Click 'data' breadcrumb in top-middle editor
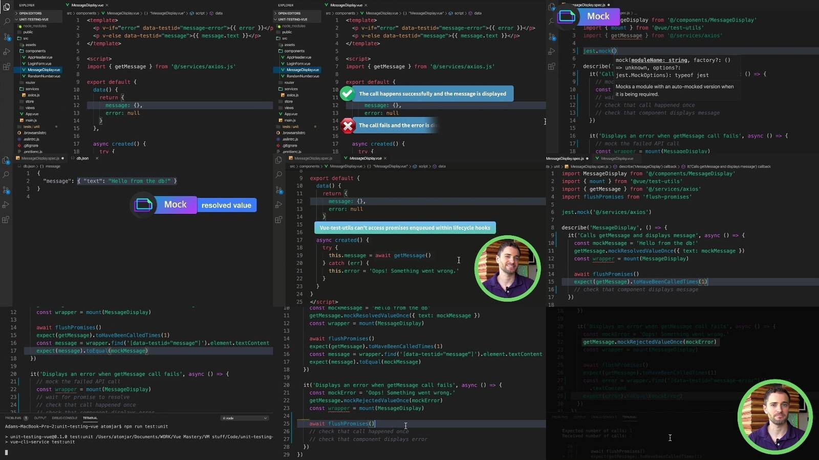Screen dimensions: 819x460 pyautogui.click(x=478, y=13)
